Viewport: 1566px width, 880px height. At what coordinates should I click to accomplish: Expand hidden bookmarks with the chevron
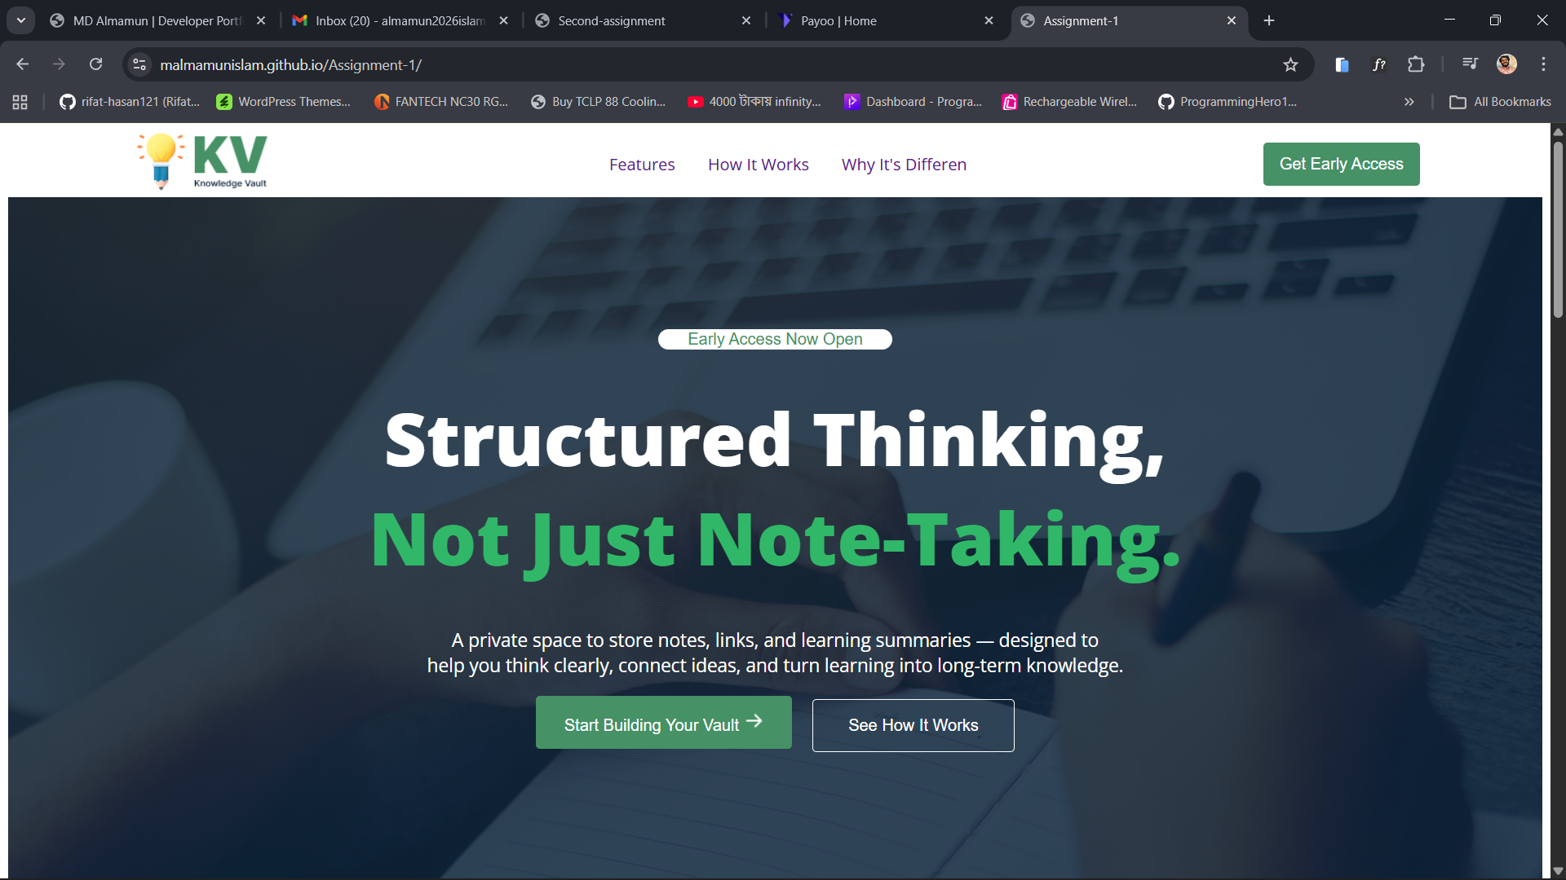(x=1409, y=102)
